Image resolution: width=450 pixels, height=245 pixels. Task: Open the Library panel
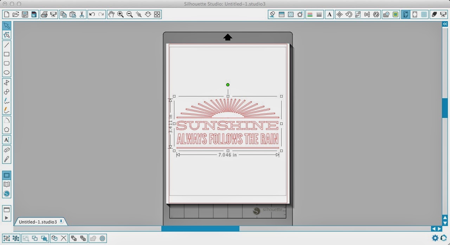6,184
